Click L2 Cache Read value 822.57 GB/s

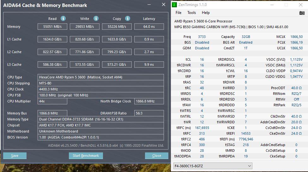tap(52, 52)
